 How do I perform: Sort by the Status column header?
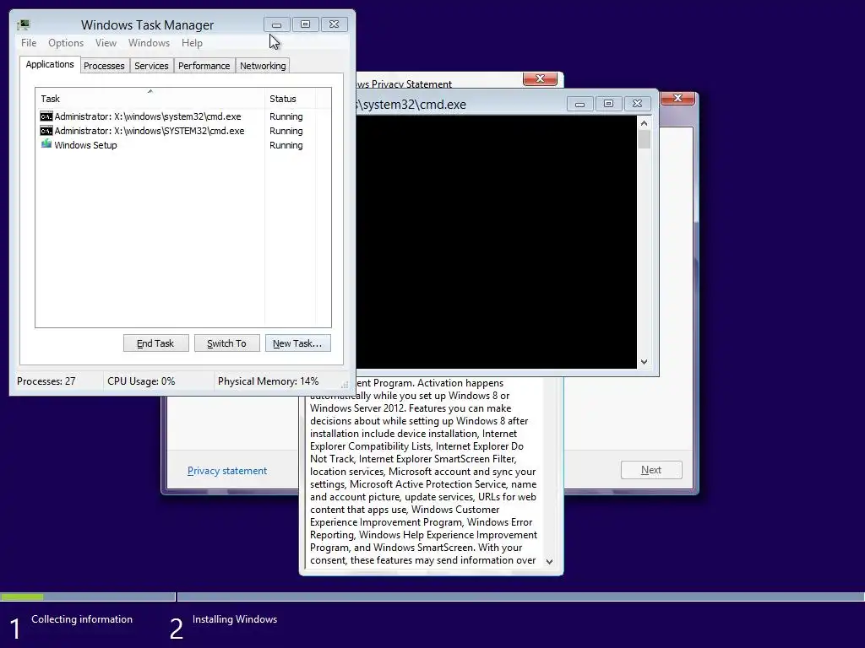point(290,99)
